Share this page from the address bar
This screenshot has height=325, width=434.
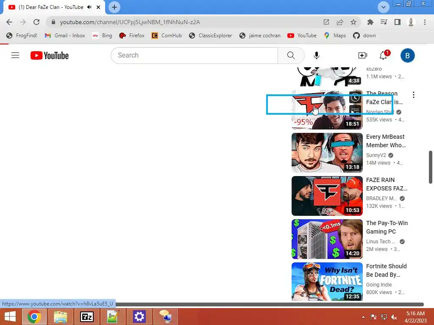[339, 22]
